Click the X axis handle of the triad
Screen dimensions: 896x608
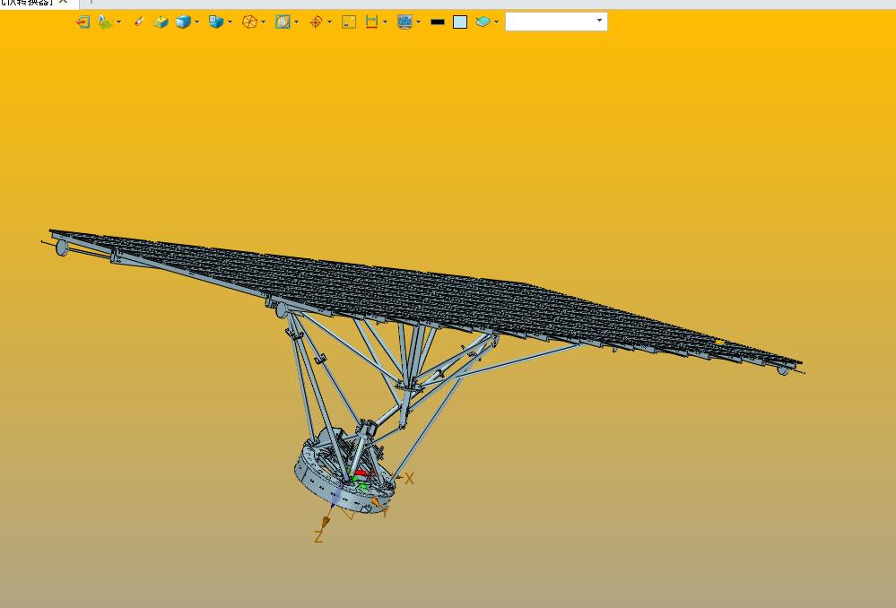[x=399, y=478]
